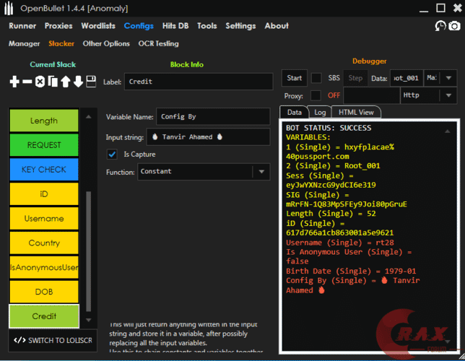This screenshot has height=361, width=465.
Task: Select the KEY CHECK block in stack
Action: pos(44,170)
